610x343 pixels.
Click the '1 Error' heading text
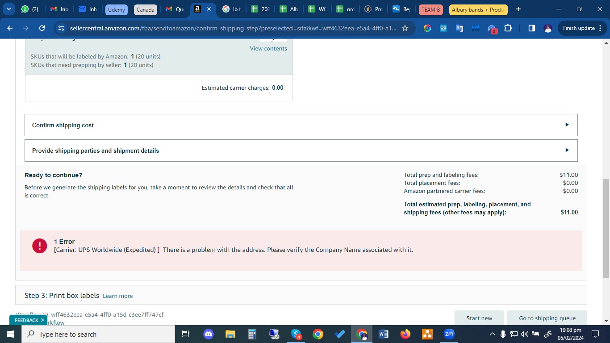pos(64,242)
